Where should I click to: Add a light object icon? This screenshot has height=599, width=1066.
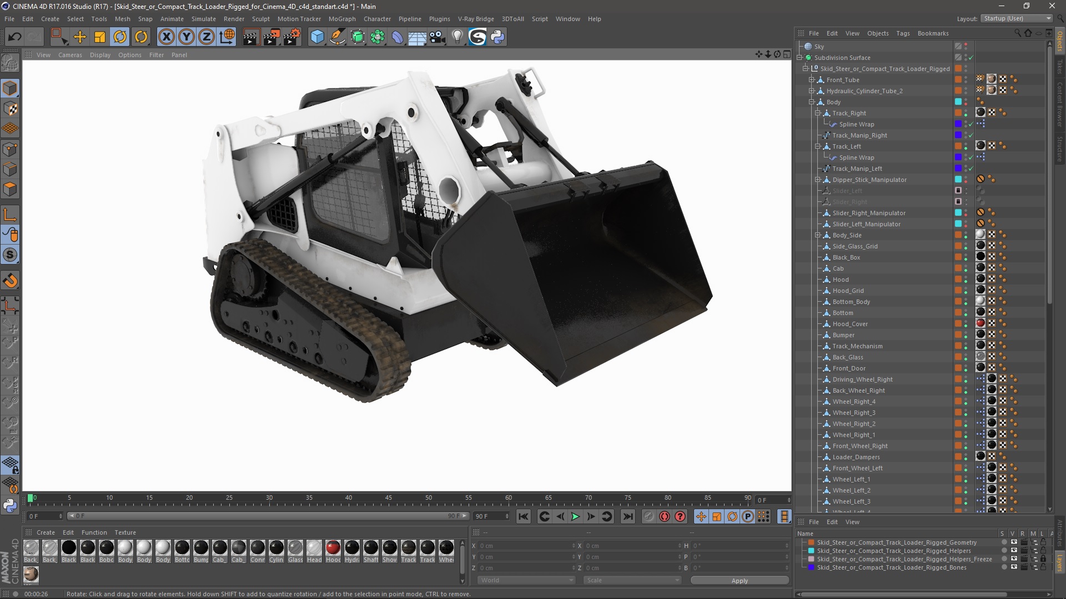point(457,37)
